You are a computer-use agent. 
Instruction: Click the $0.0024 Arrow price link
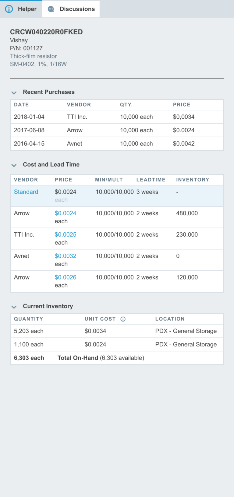tap(66, 213)
